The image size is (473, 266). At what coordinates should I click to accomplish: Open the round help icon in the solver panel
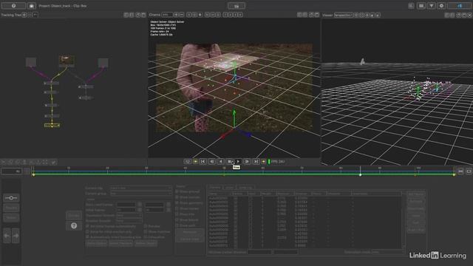click(x=74, y=226)
